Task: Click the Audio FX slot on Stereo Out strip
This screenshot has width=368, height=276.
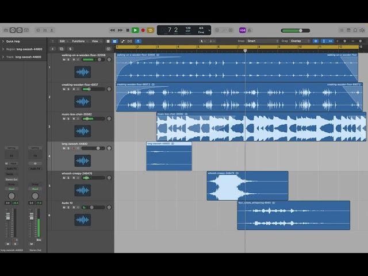Action: [35, 168]
